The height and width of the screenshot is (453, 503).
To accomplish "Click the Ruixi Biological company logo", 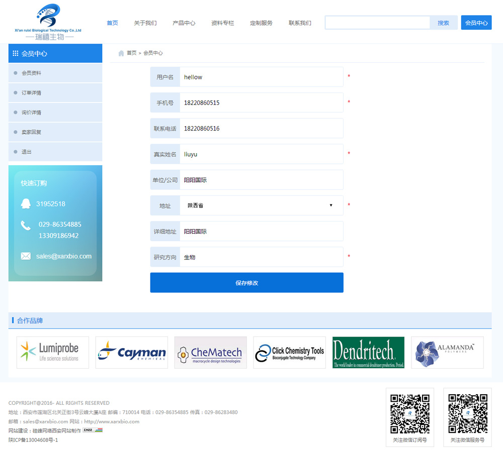I will [49, 22].
